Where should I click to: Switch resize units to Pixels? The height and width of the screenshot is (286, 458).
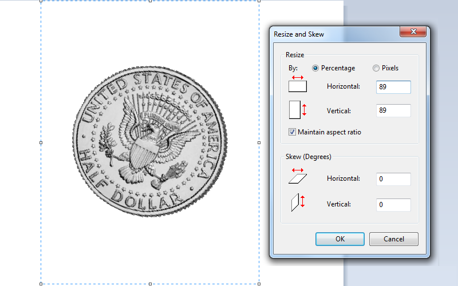(376, 68)
